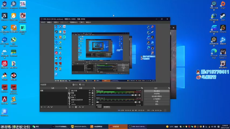Screen dimensions: 230x129
Task: Toggle lock on 图像 source
Action: [92, 93]
